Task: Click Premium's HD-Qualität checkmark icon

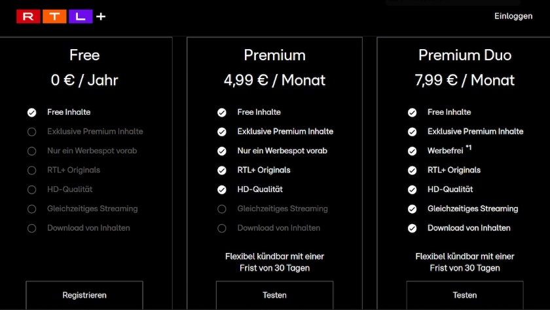Action: [x=222, y=189]
